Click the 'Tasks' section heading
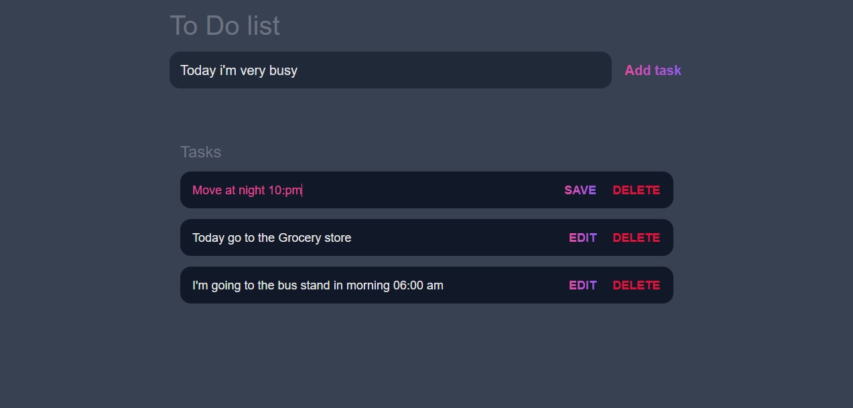The image size is (853, 408). click(x=200, y=152)
